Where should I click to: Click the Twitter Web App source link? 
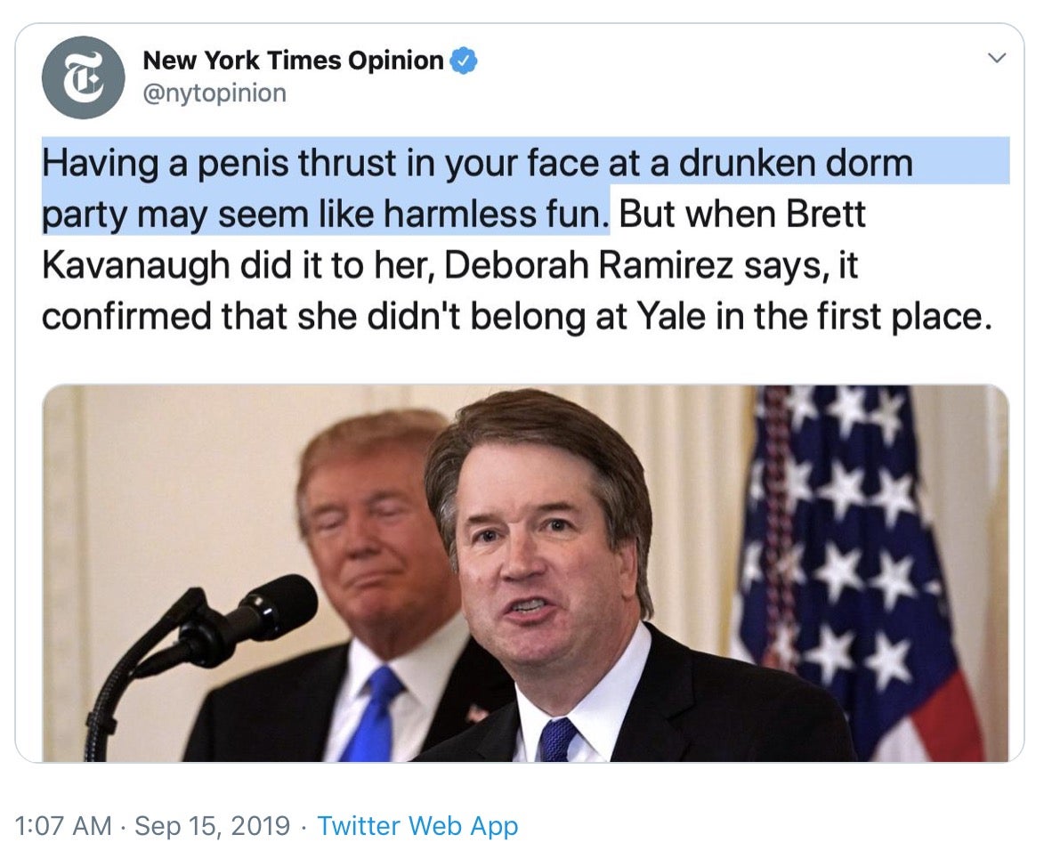pyautogui.click(x=417, y=826)
